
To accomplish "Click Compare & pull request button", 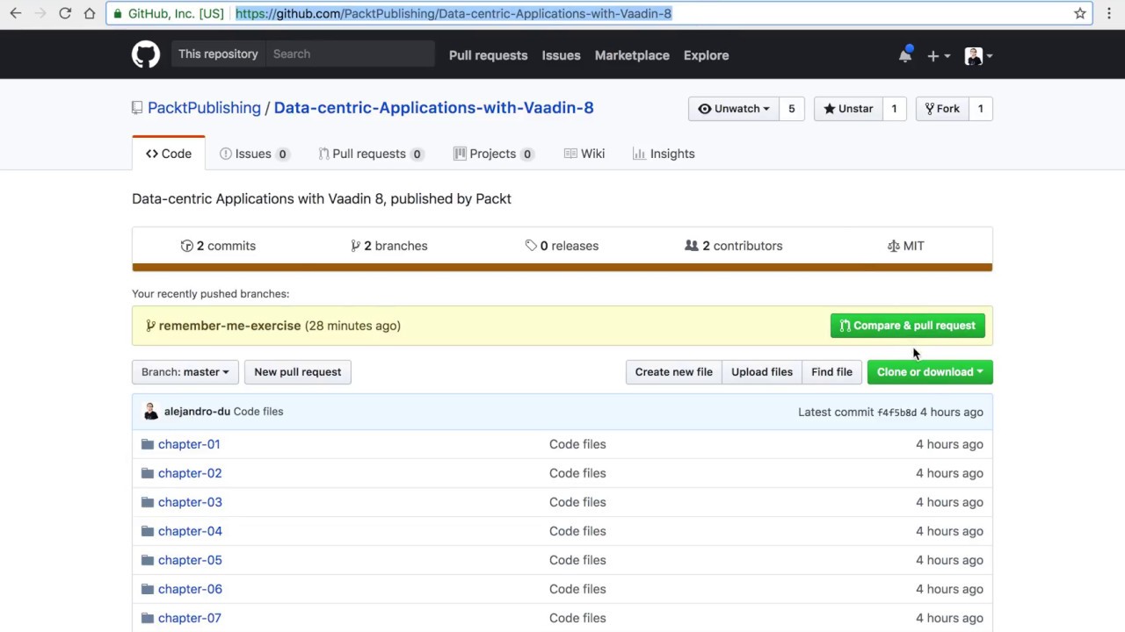I will tap(907, 326).
